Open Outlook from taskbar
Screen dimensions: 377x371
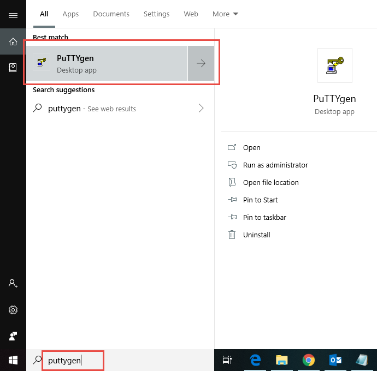pos(335,360)
